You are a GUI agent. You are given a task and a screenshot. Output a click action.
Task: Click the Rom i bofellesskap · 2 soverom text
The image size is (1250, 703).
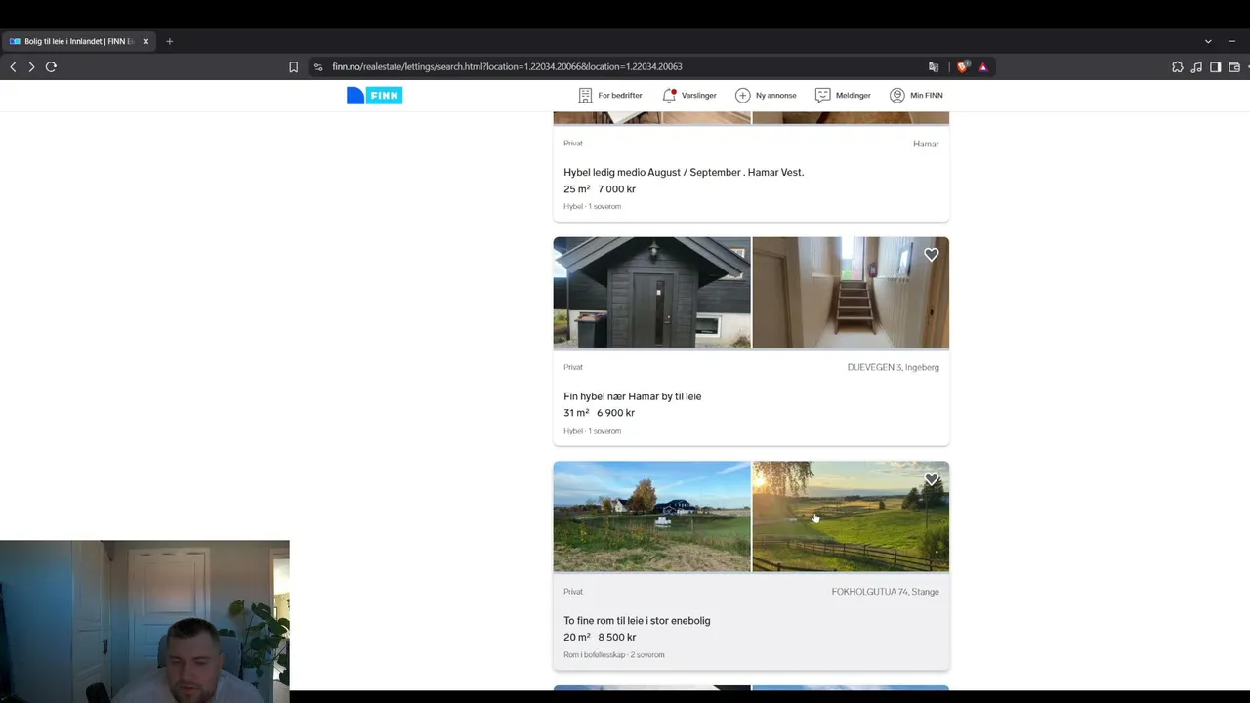[x=613, y=655]
